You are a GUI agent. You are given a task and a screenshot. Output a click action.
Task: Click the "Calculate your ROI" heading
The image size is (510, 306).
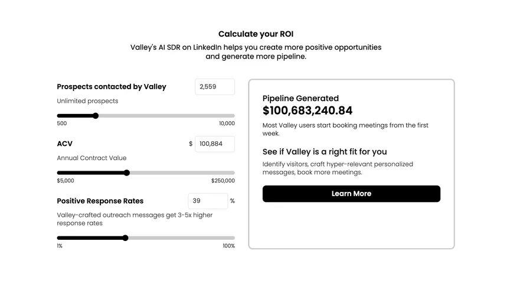click(x=256, y=34)
